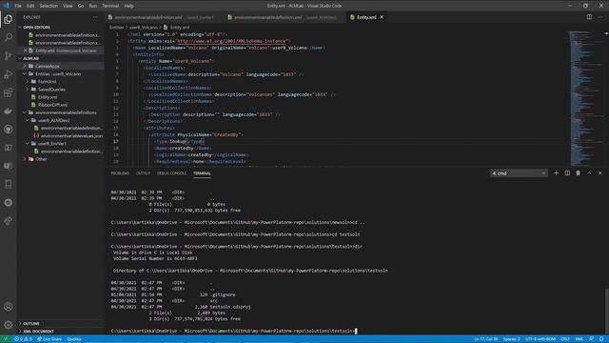Close the terminal panel

pyautogui.click(x=600, y=173)
